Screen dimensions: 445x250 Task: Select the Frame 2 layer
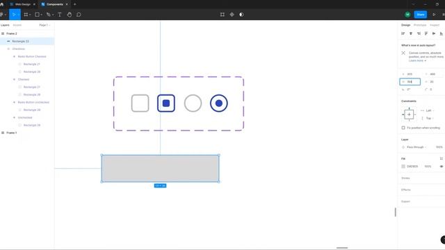pyautogui.click(x=12, y=34)
